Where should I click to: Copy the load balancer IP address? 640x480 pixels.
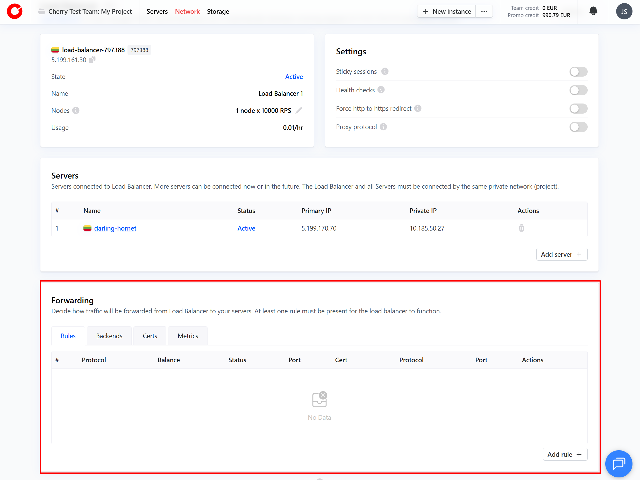pos(92,60)
